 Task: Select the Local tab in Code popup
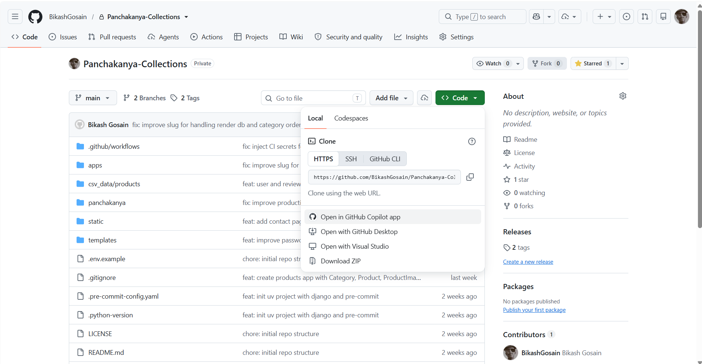315,118
